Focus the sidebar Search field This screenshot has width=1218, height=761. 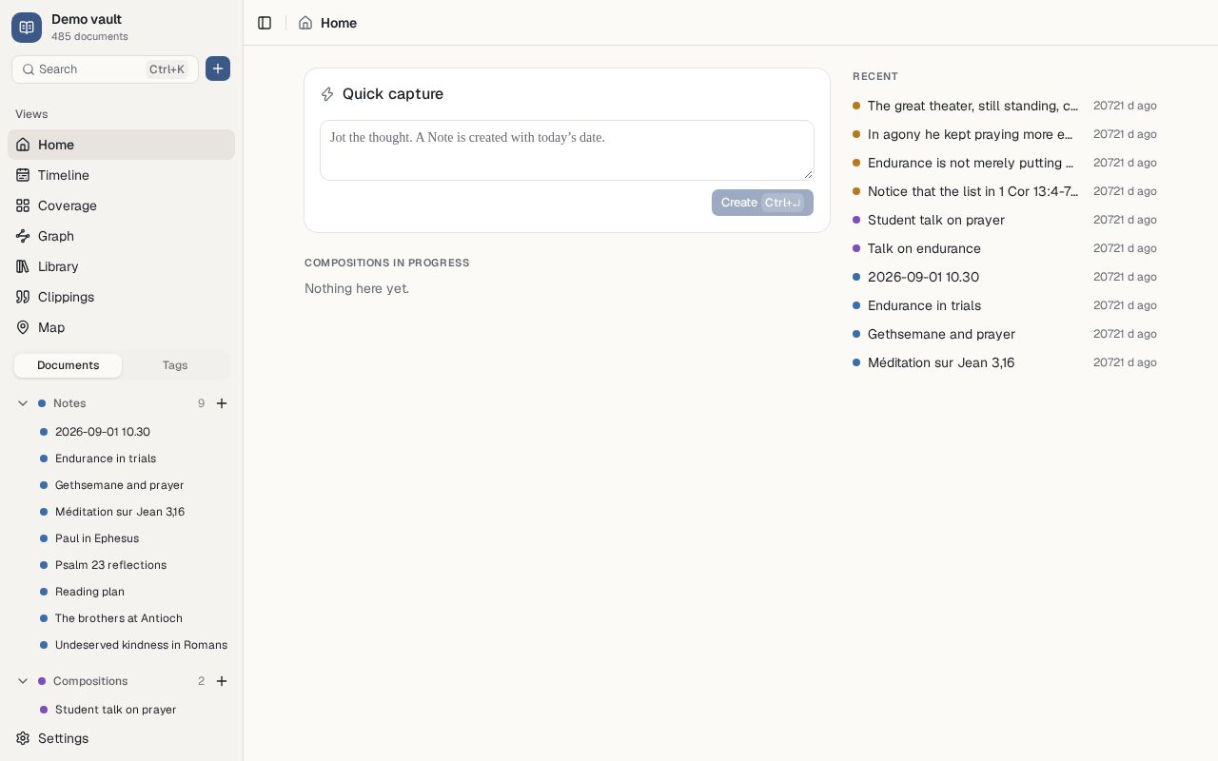[105, 69]
